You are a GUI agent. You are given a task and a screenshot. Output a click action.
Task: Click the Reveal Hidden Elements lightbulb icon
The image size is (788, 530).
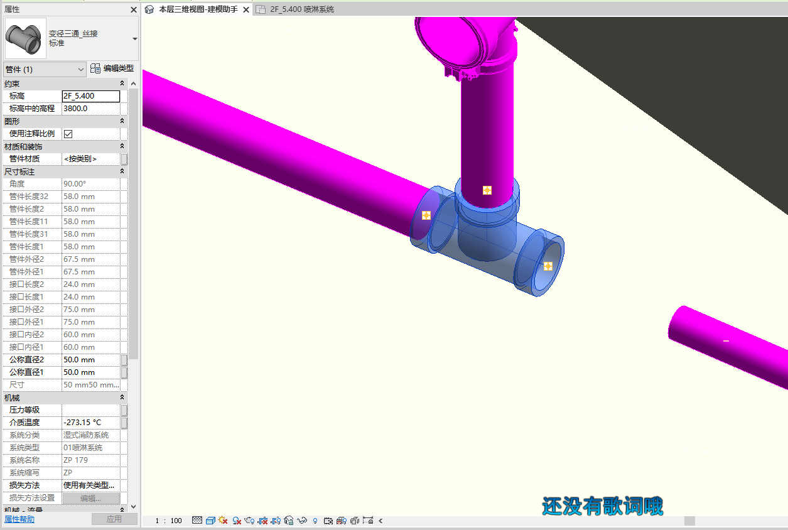(x=315, y=521)
